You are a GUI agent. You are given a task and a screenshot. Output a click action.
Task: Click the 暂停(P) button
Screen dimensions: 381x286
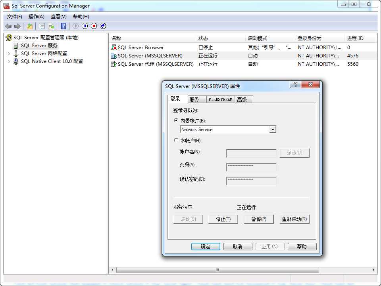click(x=259, y=219)
